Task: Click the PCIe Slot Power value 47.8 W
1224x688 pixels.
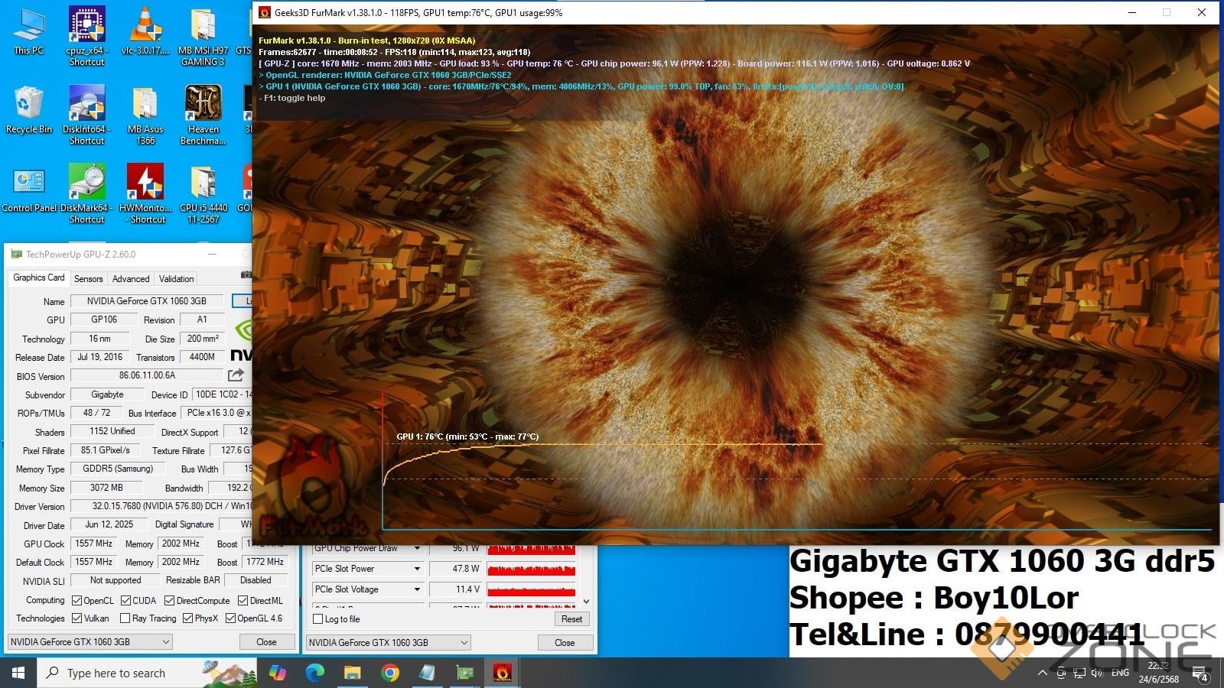Action: point(457,569)
